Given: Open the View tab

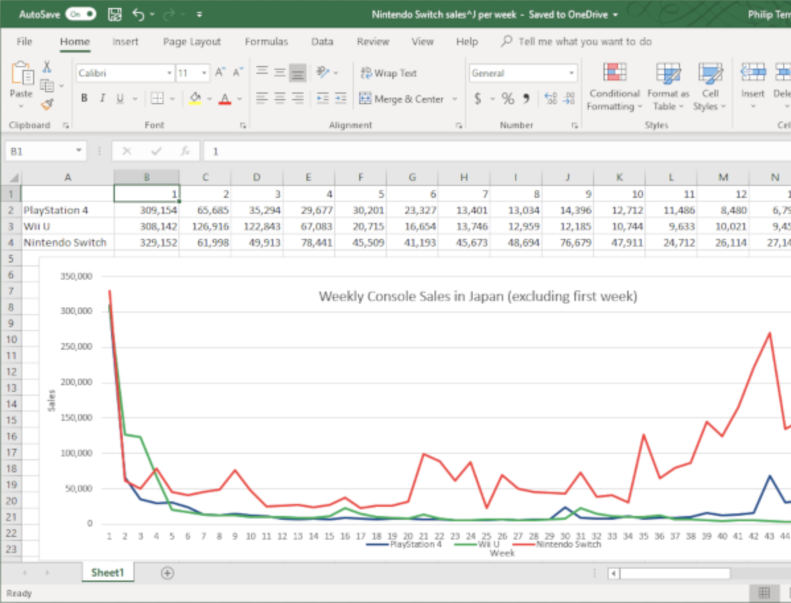Looking at the screenshot, I should (422, 42).
